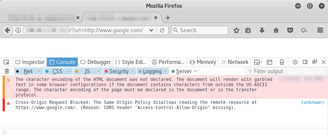Image resolution: width=328 pixels, height=136 pixels.
Task: Dock devtools to side of window
Action: [305, 62]
